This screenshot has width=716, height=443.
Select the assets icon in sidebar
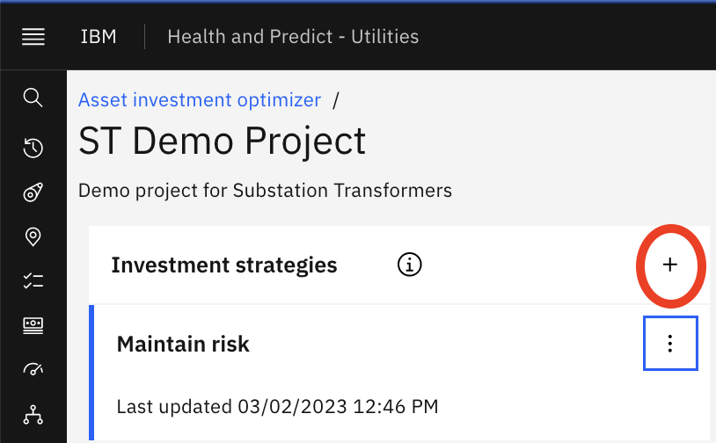click(33, 192)
